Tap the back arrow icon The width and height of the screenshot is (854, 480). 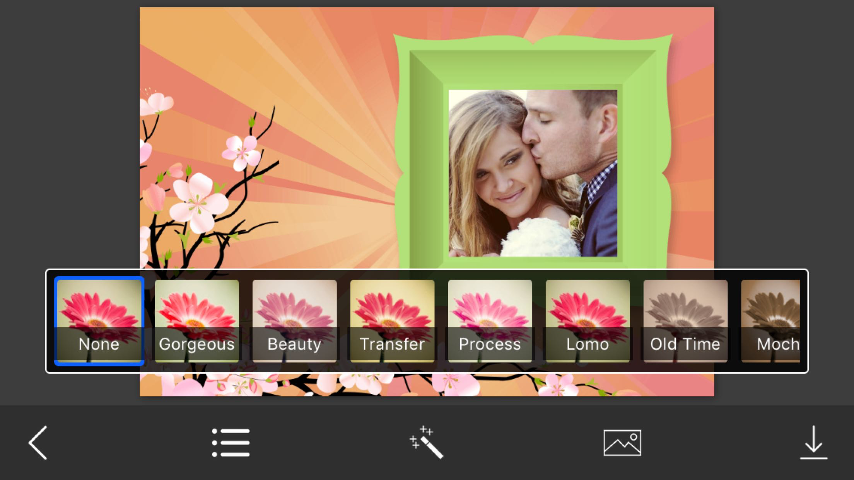[x=38, y=443]
